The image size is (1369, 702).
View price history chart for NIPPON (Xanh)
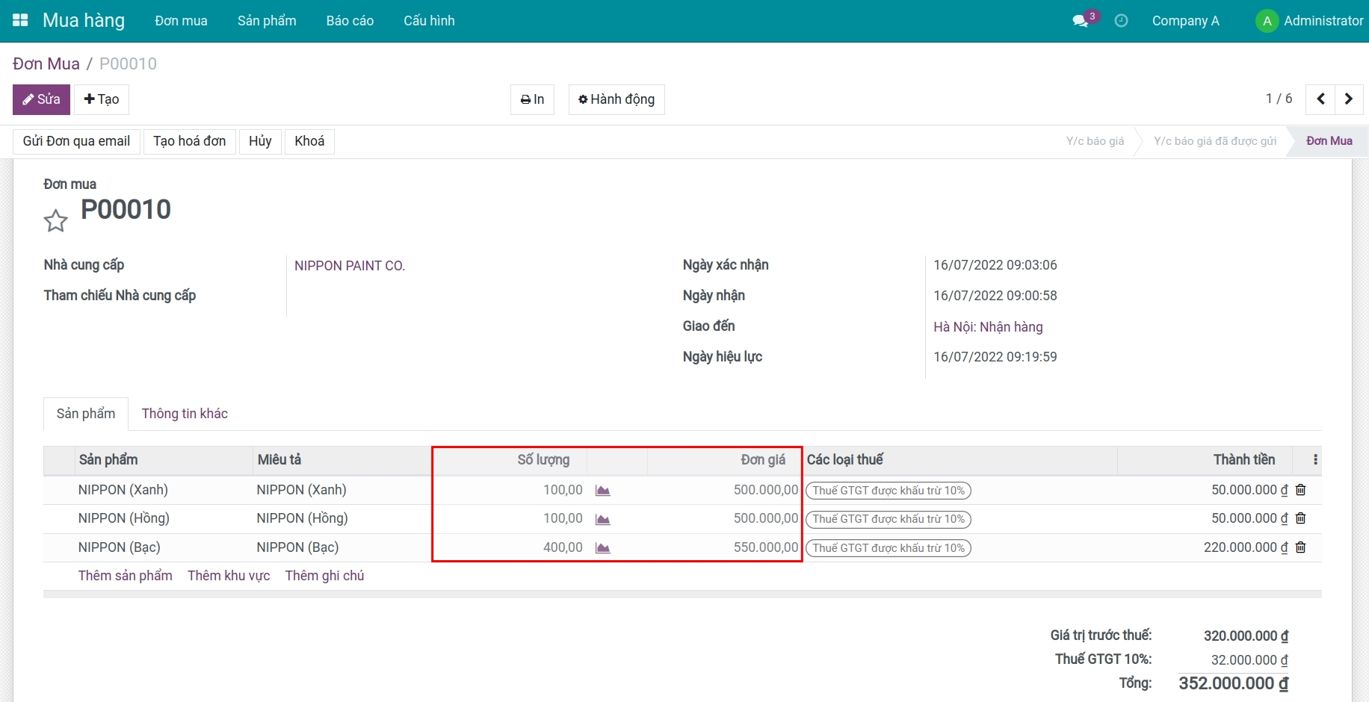point(603,491)
